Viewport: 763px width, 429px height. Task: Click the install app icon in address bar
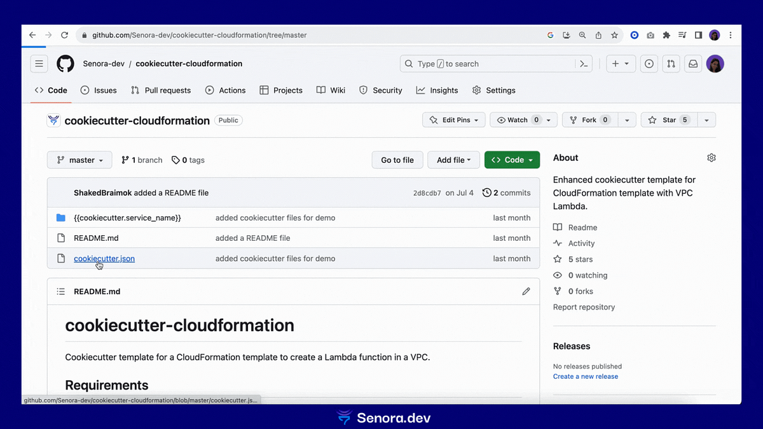pos(567,35)
